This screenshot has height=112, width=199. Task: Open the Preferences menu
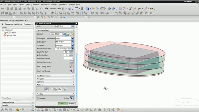tap(63, 4)
